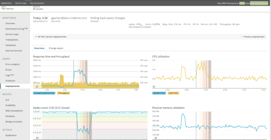This screenshot has height=140, width=271.
Task: Open Service maps in top bar
Action: coord(21,3)
